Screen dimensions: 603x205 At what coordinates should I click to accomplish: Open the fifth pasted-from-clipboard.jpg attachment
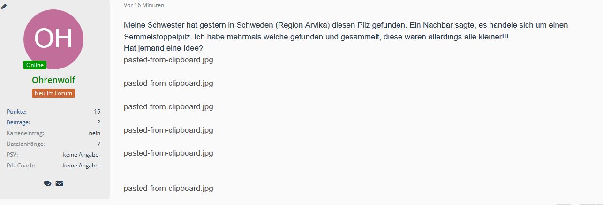coord(168,153)
